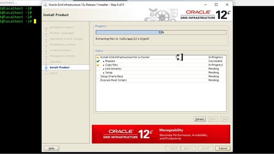Click the red Oracle Manageability banner
Screen dimensions: 274x154
click(x=161, y=134)
